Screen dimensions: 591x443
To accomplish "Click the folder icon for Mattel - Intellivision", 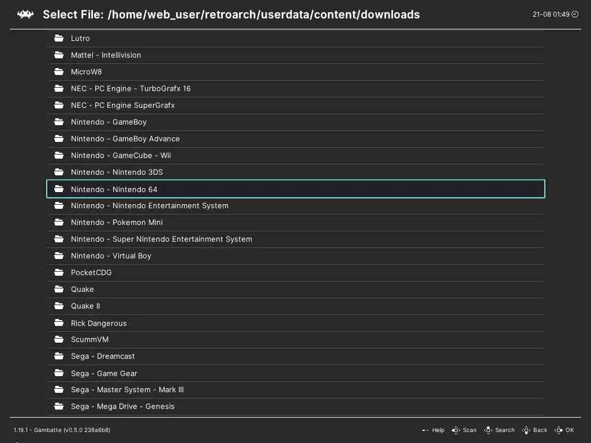I will (x=59, y=55).
